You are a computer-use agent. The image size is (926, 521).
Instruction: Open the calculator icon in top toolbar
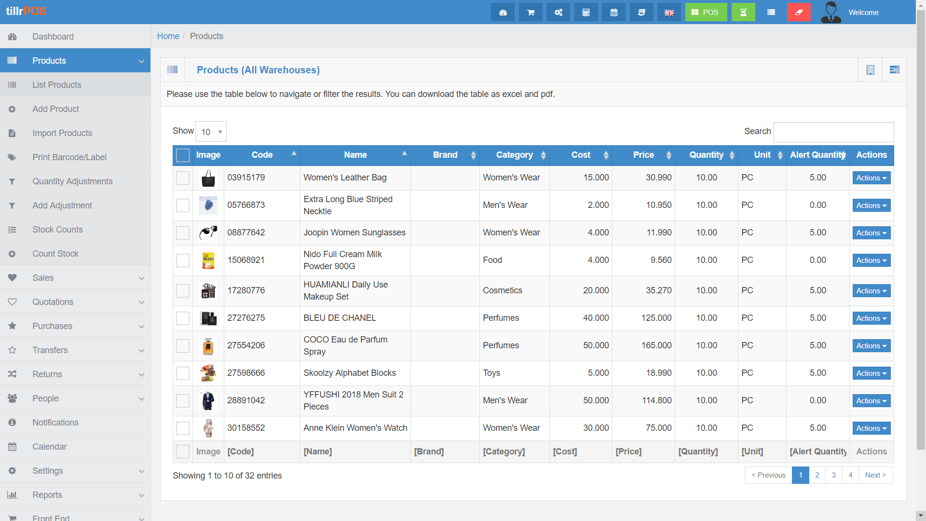(x=586, y=13)
